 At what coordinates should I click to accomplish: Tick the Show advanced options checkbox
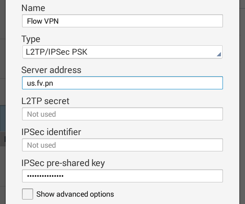[x=28, y=194]
